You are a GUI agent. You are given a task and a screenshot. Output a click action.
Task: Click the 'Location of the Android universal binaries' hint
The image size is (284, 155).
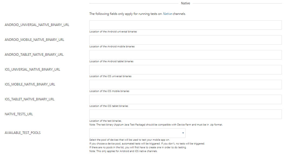(113, 32)
